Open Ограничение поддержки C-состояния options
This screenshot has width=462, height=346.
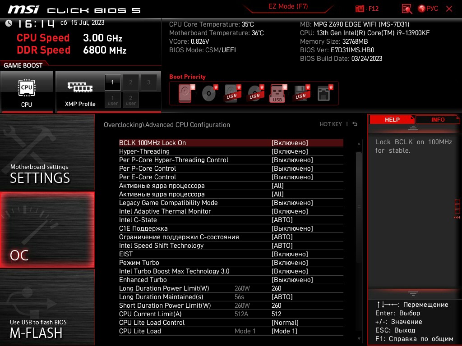tap(231, 237)
